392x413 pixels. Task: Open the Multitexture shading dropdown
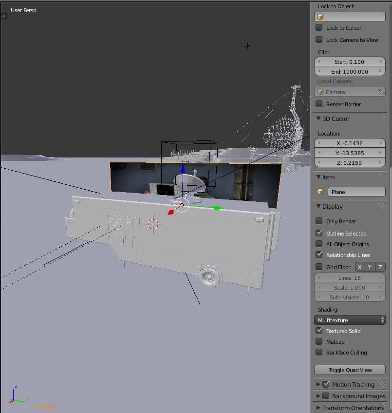pyautogui.click(x=350, y=320)
